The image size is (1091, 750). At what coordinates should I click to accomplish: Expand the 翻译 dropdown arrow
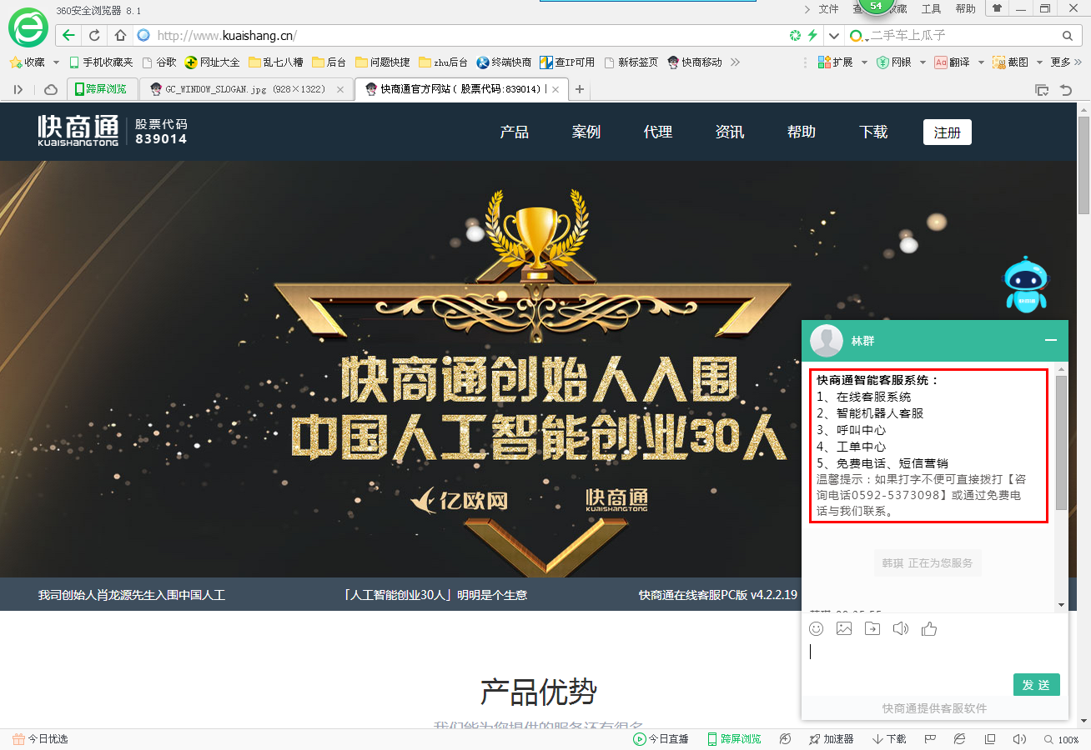981,62
